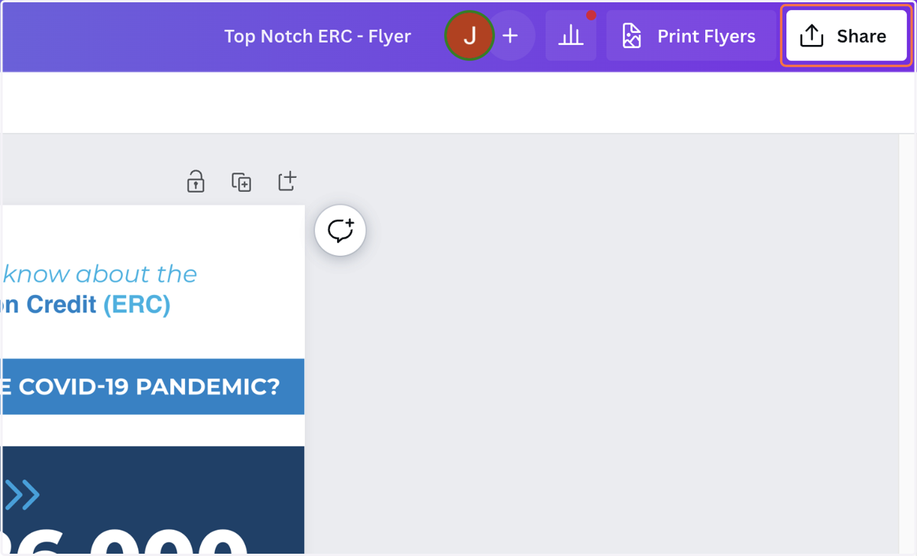Screen dimensions: 917x556
Task: Open the insights bar chart icon
Action: click(x=571, y=36)
